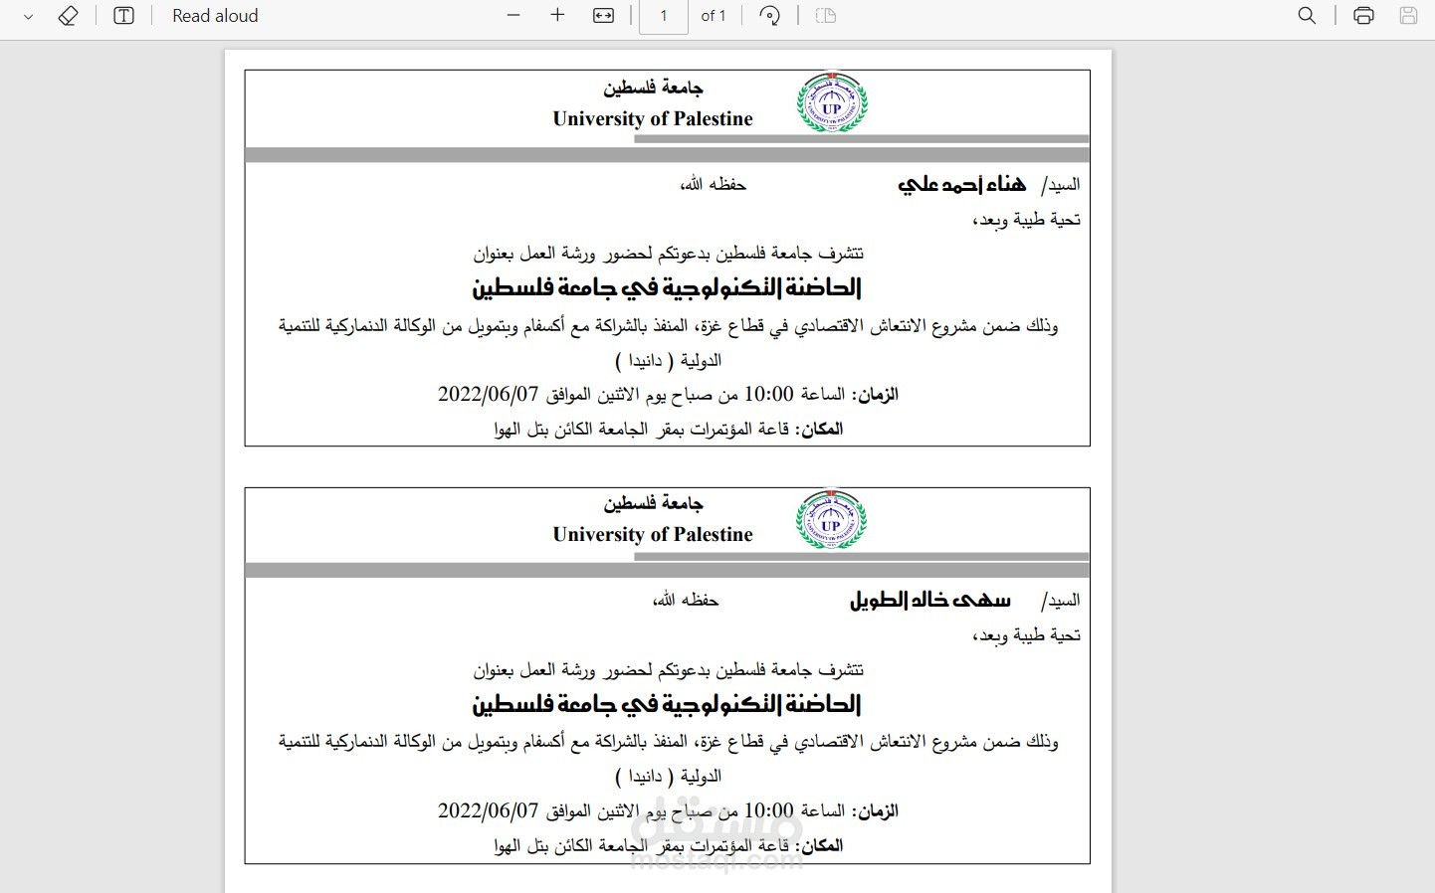Click the date 2022/06/07 in first invitation
Image resolution: width=1435 pixels, height=893 pixels.
[x=488, y=394]
